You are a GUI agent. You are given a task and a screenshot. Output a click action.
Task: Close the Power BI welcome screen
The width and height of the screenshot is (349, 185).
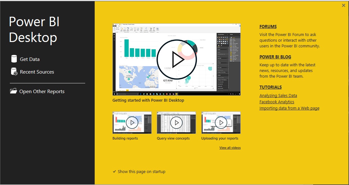[343, 5]
